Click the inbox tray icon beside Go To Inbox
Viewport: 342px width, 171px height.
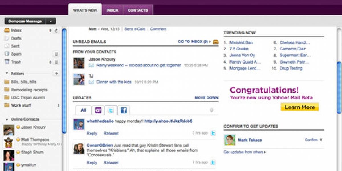click(x=216, y=42)
